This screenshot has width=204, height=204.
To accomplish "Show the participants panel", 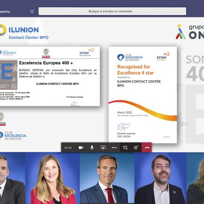I will pos(136,147).
